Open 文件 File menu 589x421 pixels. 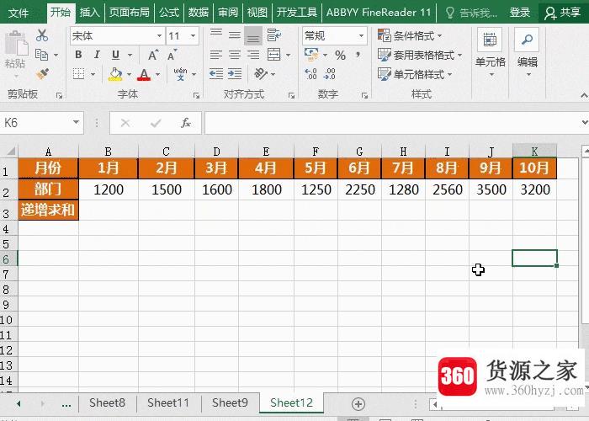coord(18,13)
